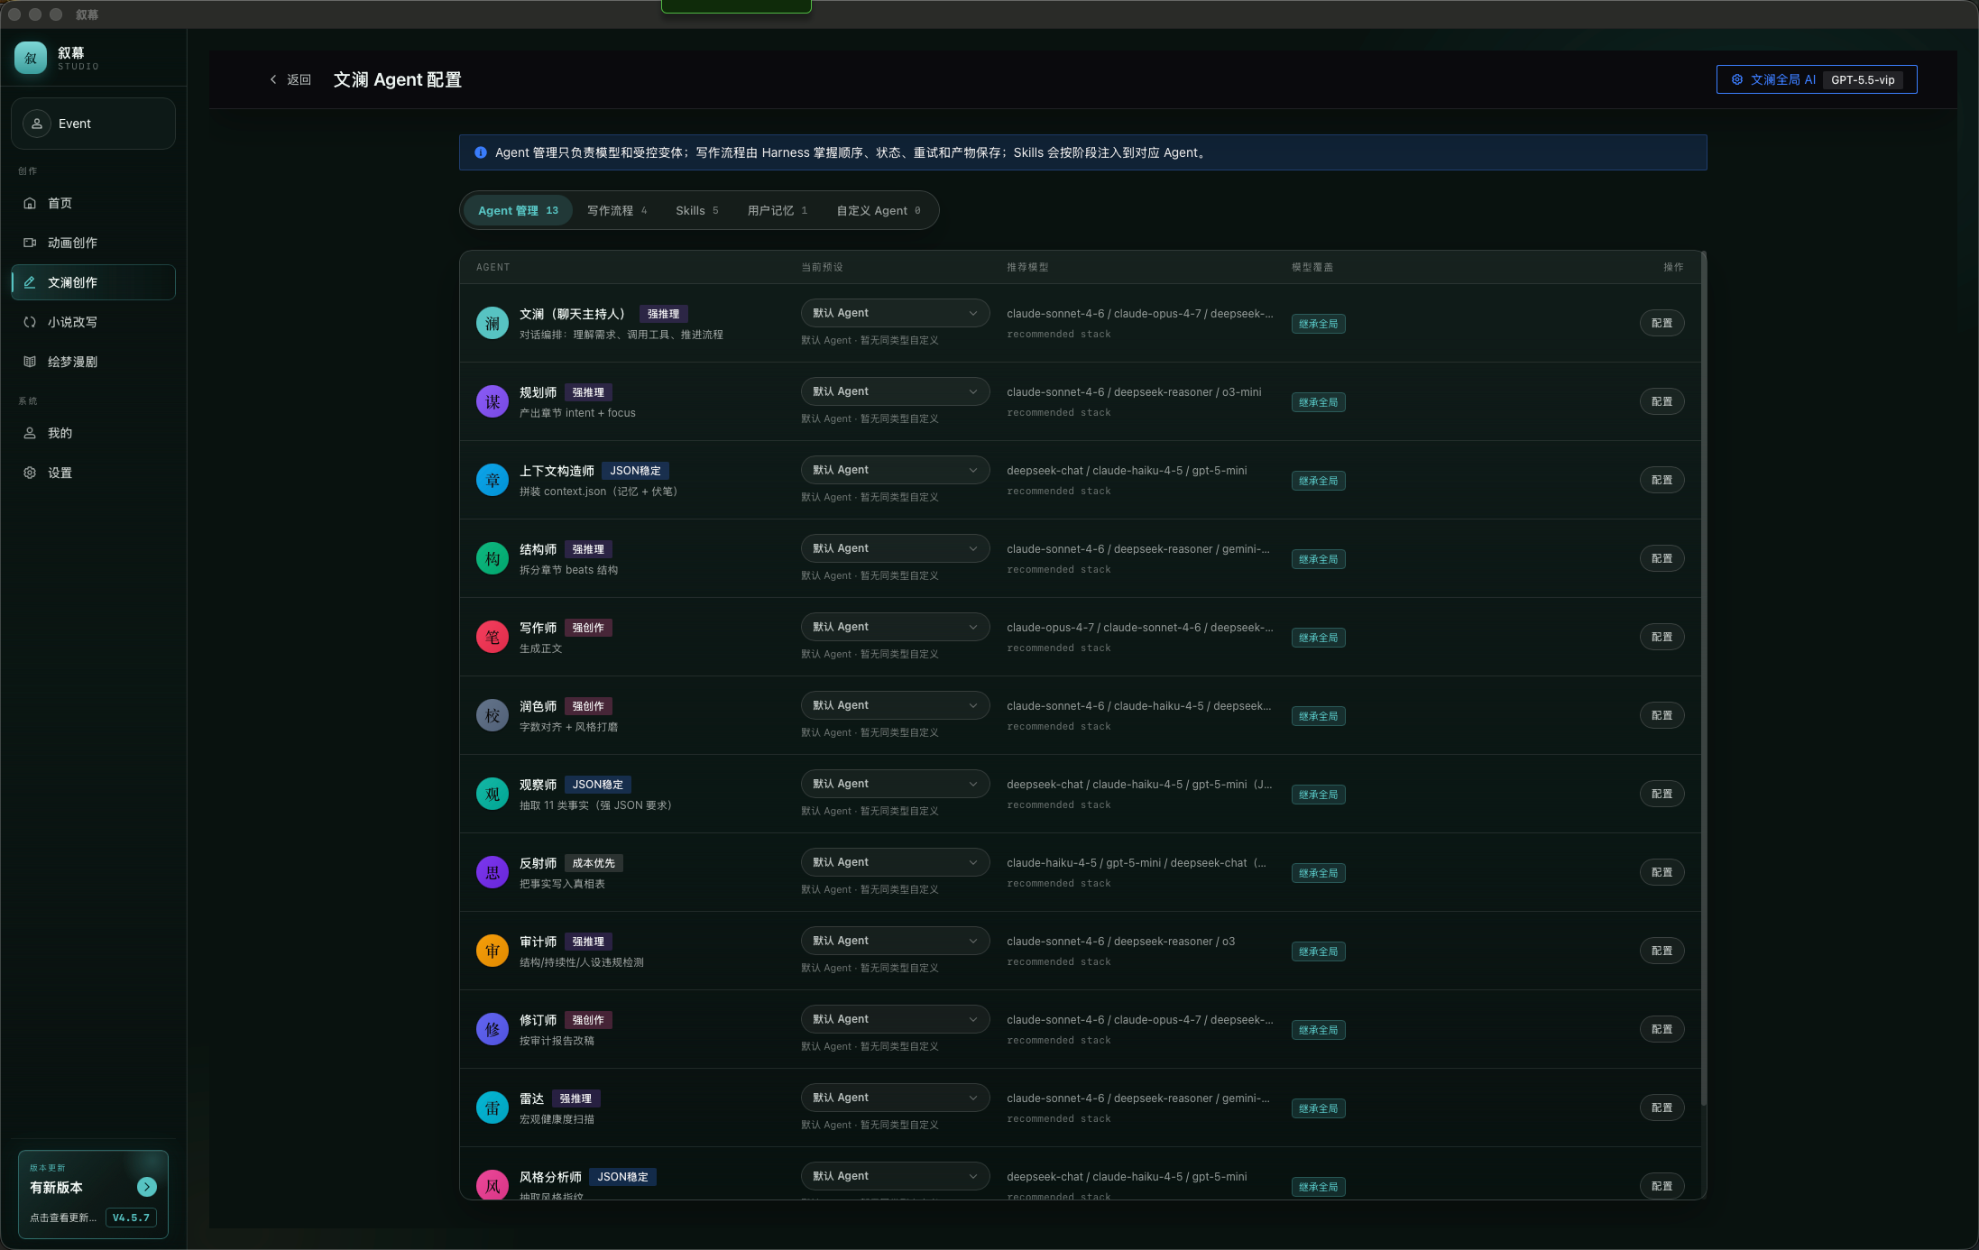Open preset dropdown for 规划师 row
The image size is (1979, 1250).
(895, 391)
